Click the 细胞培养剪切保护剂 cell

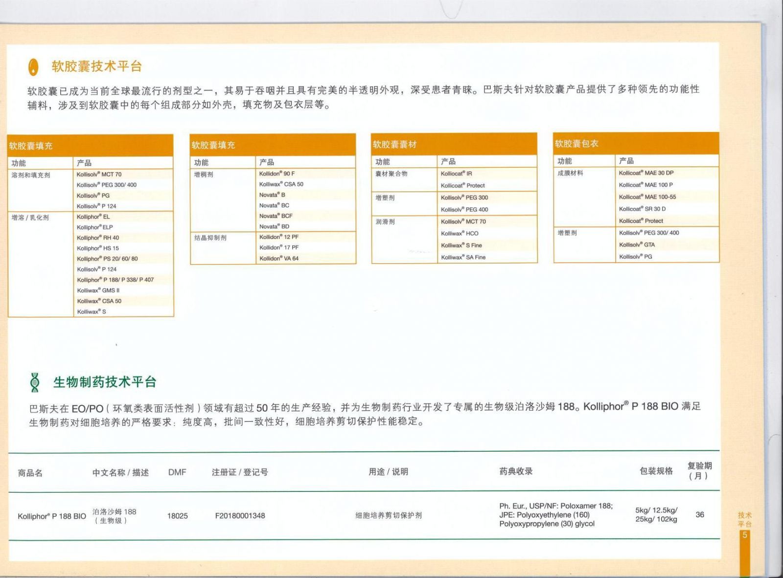pyautogui.click(x=389, y=515)
